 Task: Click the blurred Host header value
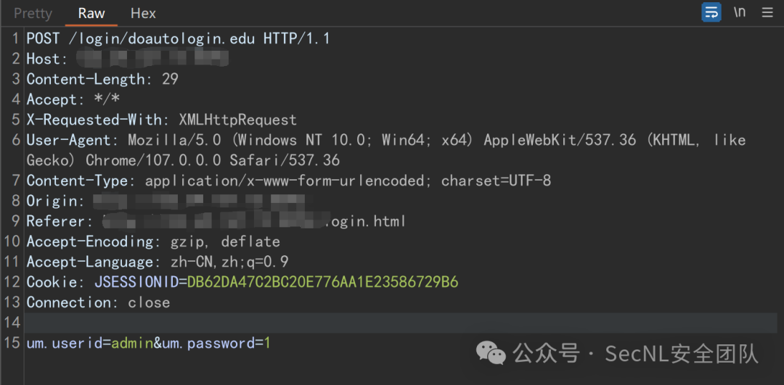pyautogui.click(x=153, y=59)
